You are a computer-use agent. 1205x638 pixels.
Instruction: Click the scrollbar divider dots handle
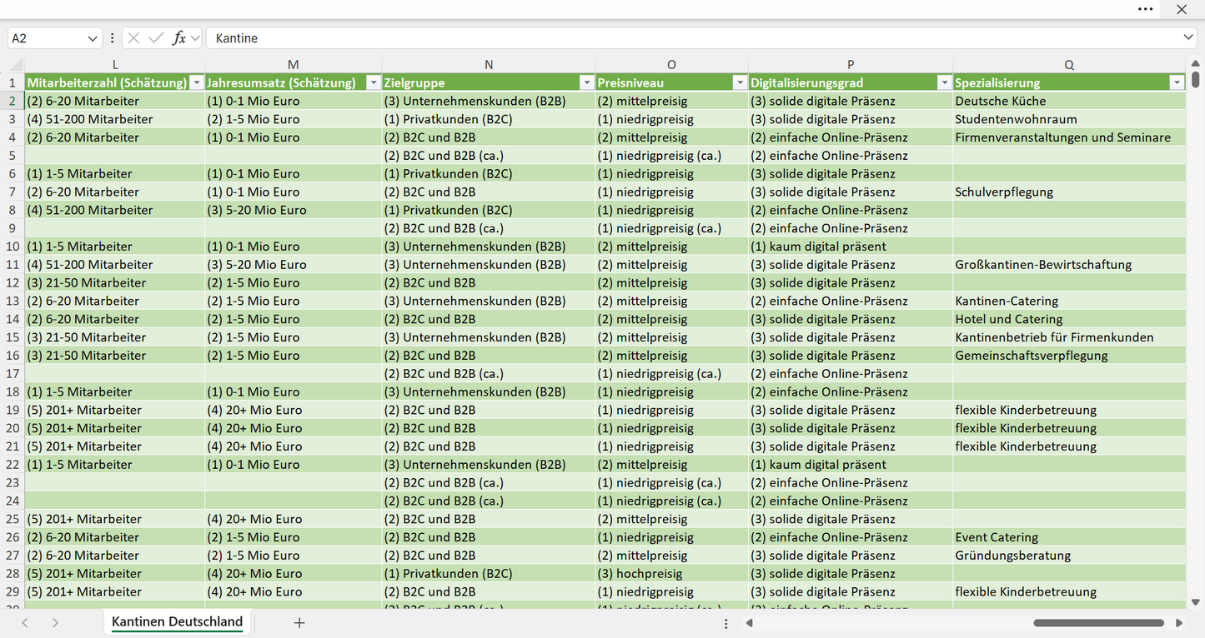[726, 623]
